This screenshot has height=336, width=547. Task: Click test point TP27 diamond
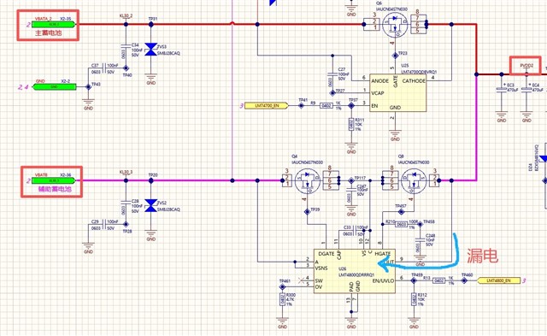coord(332,93)
